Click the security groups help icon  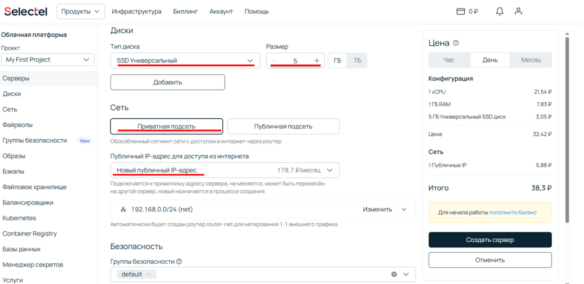(179, 261)
